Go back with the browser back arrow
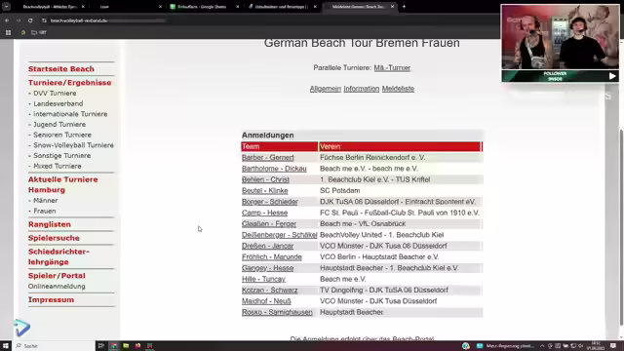 [7, 20]
